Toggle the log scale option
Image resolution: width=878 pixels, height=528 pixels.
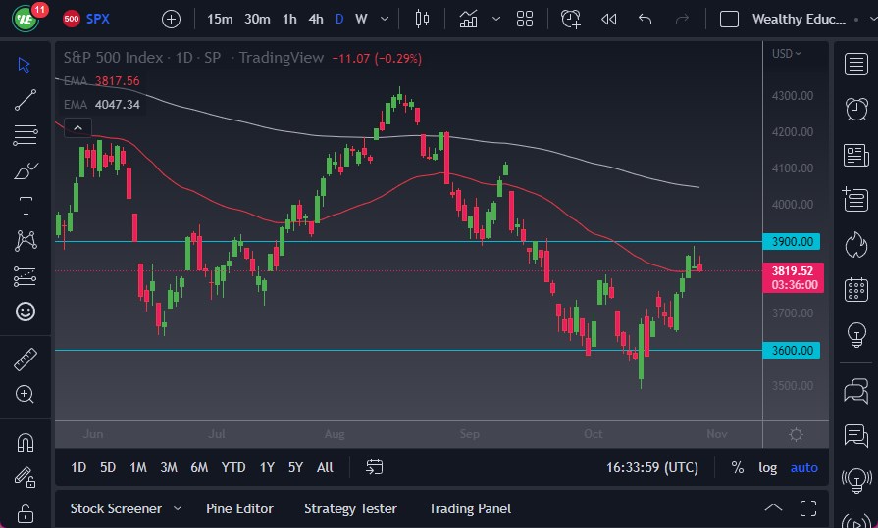(768, 467)
